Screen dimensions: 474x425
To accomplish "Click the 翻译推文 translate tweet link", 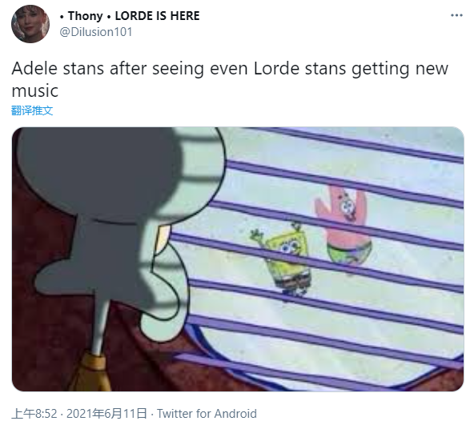I will pos(32,110).
